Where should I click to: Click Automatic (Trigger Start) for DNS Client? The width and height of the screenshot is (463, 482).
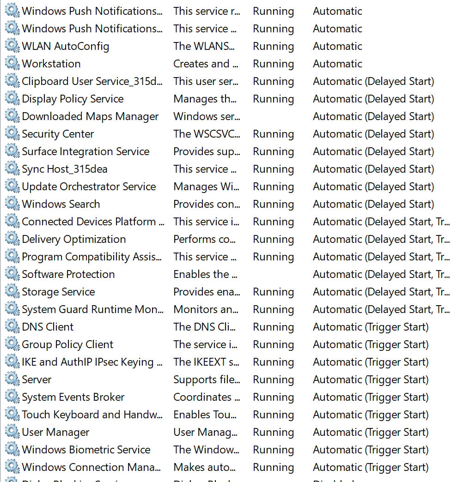pyautogui.click(x=371, y=327)
